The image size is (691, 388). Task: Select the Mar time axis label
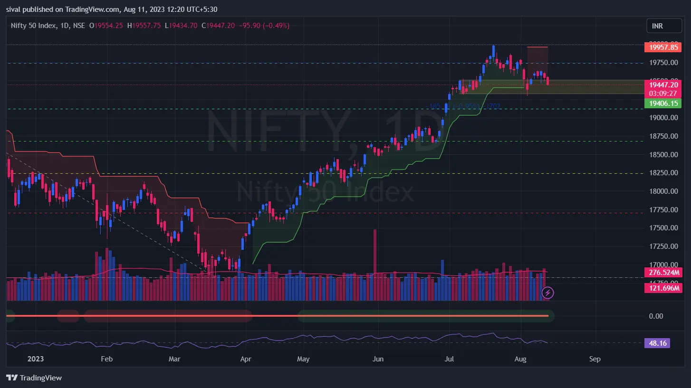(175, 359)
